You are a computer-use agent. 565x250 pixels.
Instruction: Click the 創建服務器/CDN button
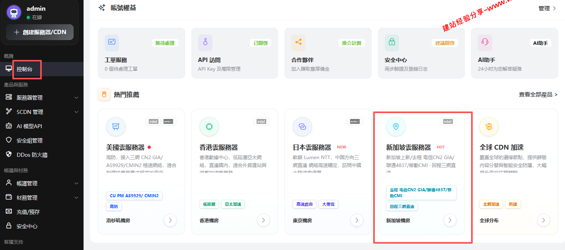[40, 32]
